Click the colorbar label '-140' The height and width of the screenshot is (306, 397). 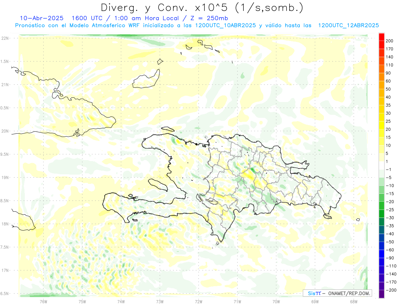click(x=391, y=274)
